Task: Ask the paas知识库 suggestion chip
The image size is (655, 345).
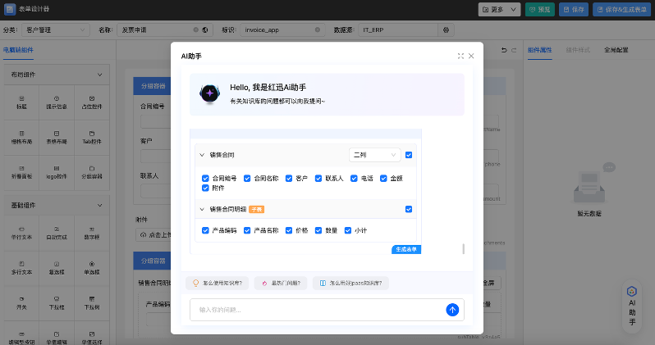Action: point(351,284)
